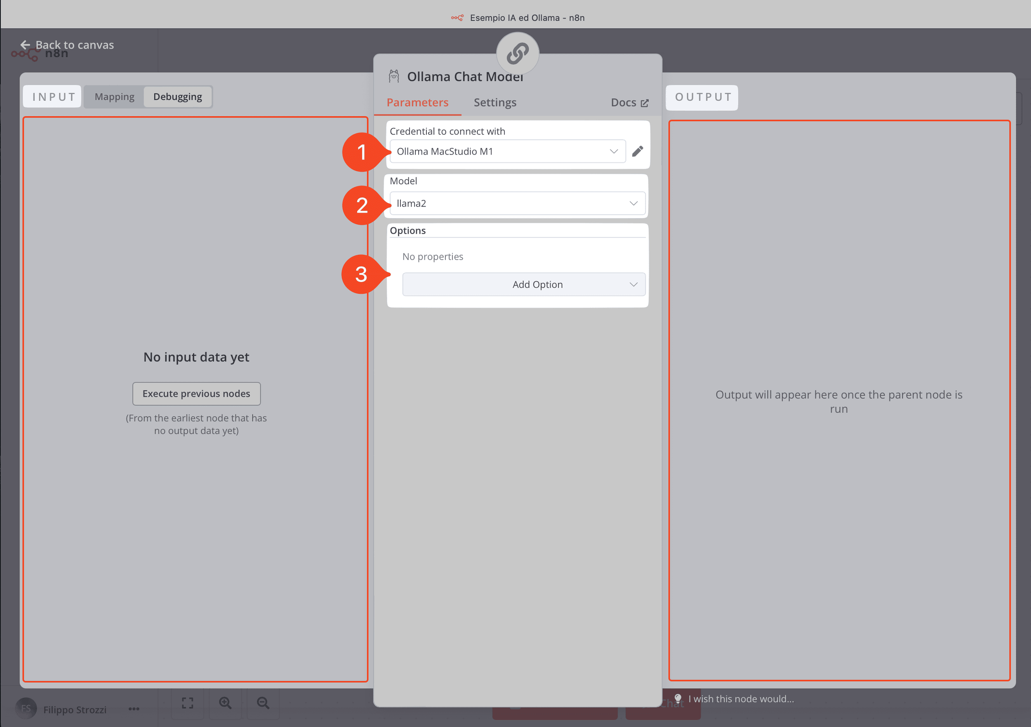The width and height of the screenshot is (1031, 727).
Task: Switch to the Settings tab
Action: click(495, 103)
